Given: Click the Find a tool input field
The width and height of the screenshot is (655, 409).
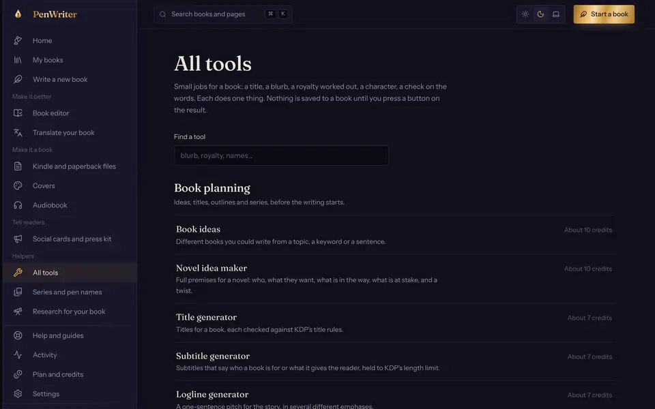Looking at the screenshot, I should click(281, 155).
